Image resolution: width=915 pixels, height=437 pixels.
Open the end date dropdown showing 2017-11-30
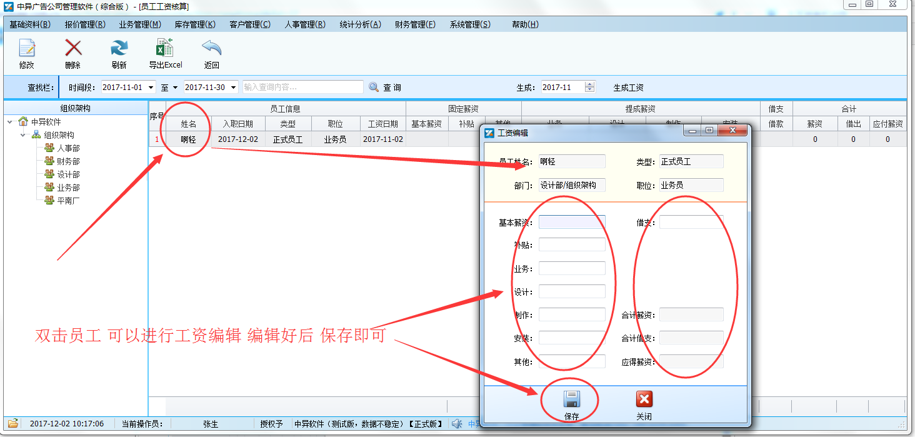point(232,87)
